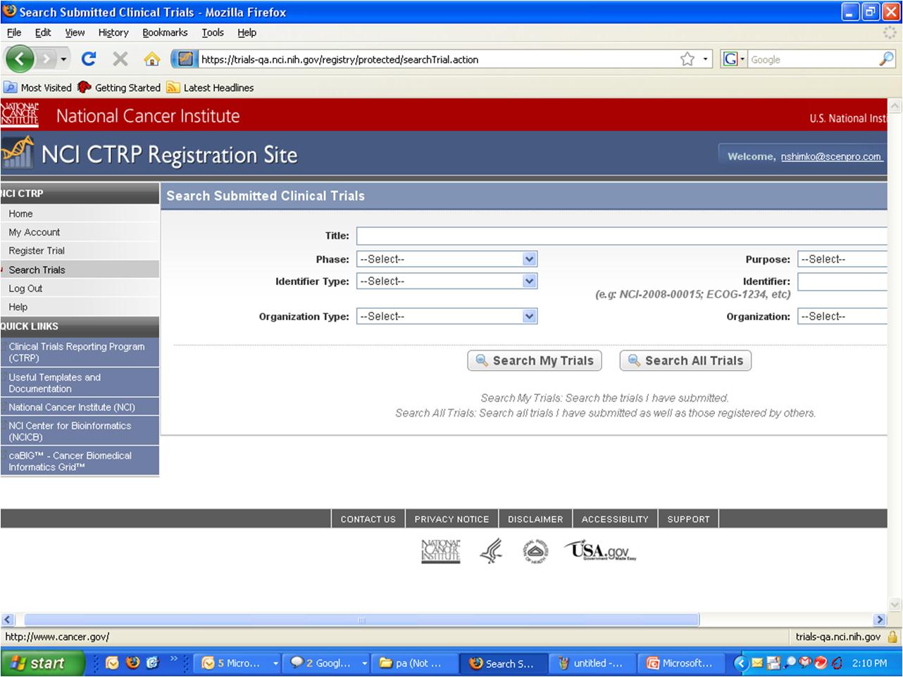Click the envelope icon in system tray

756,663
